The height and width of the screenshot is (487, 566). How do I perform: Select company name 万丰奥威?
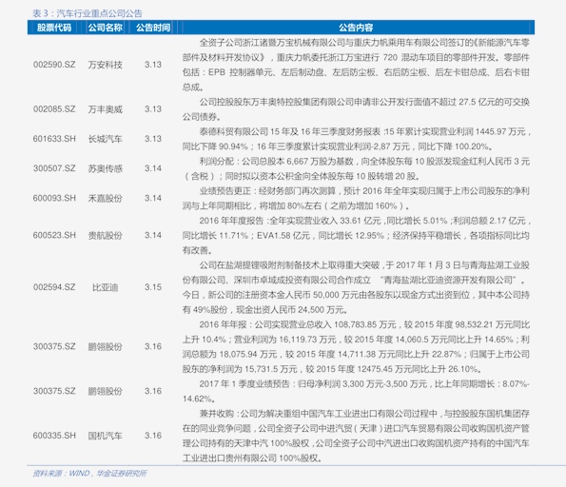pos(105,109)
